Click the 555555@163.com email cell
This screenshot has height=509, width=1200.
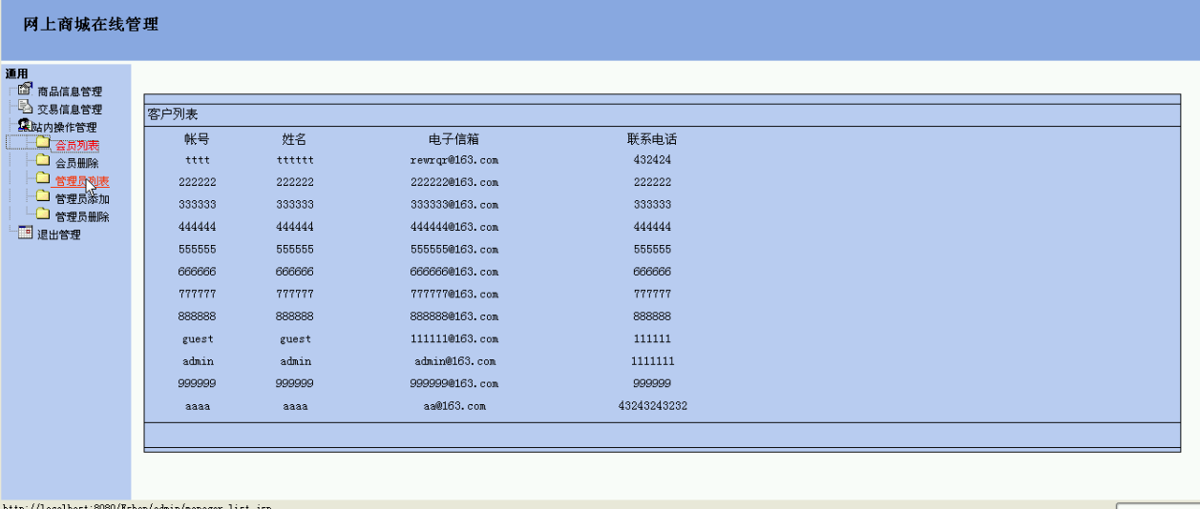tap(454, 250)
